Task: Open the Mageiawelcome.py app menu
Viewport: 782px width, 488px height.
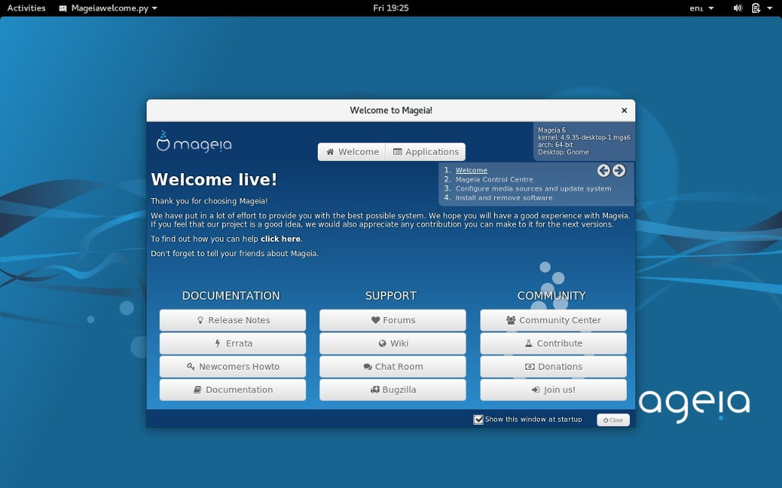Action: point(108,8)
